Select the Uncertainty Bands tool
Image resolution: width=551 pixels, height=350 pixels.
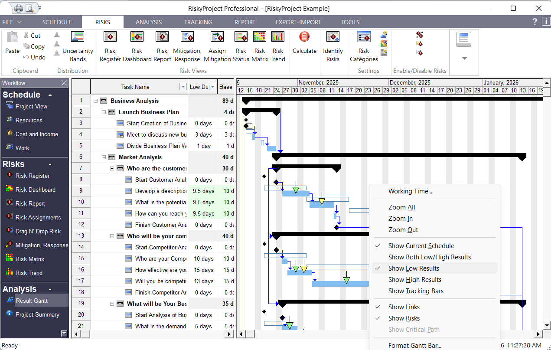click(77, 45)
